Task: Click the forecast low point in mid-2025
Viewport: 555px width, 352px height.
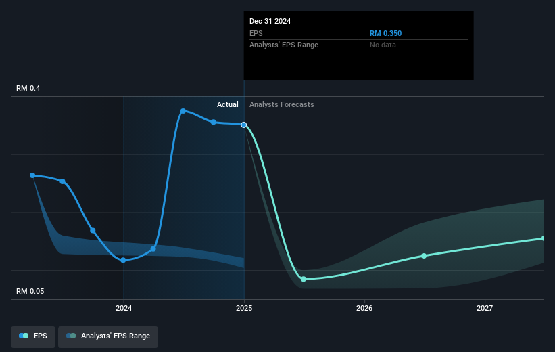Action: pyautogui.click(x=304, y=280)
